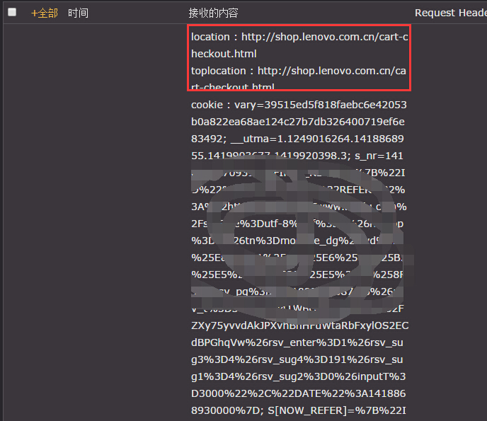Click the 接收的内容 column header
Image resolution: width=487 pixels, height=421 pixels.
(213, 13)
